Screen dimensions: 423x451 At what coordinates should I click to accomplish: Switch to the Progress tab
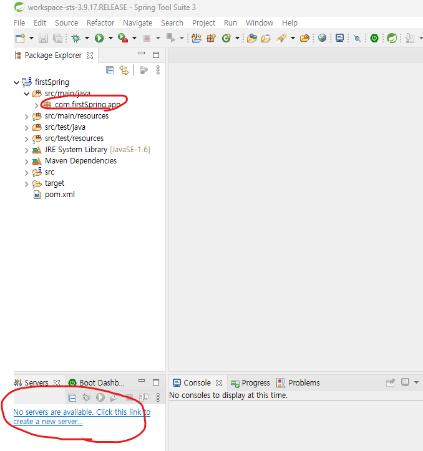[250, 383]
